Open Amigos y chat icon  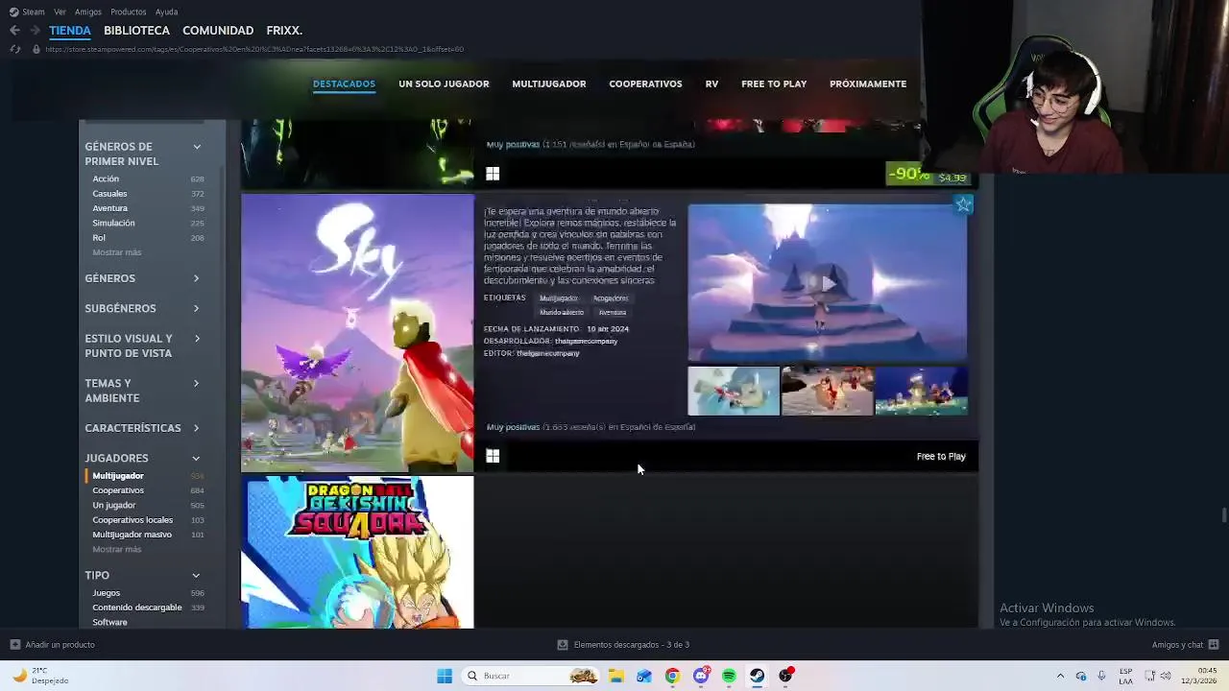point(1213,645)
